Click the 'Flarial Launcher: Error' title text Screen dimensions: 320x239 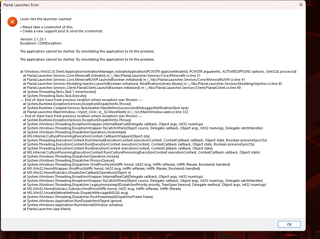click(x=21, y=5)
